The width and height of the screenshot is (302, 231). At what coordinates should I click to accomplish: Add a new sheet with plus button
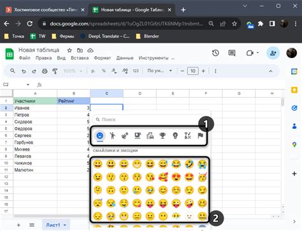click(x=18, y=225)
